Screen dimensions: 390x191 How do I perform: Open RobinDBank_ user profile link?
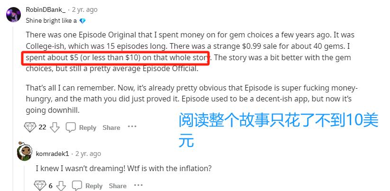tap(46, 9)
